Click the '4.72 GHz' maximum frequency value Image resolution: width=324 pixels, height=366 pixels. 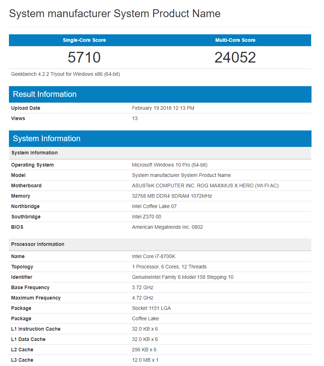click(x=143, y=298)
